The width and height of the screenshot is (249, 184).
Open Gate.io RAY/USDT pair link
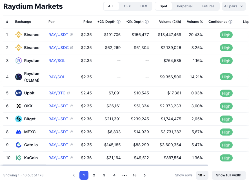(x=58, y=145)
